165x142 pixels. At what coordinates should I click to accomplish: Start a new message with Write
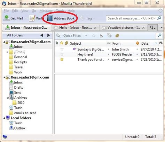point(36,18)
